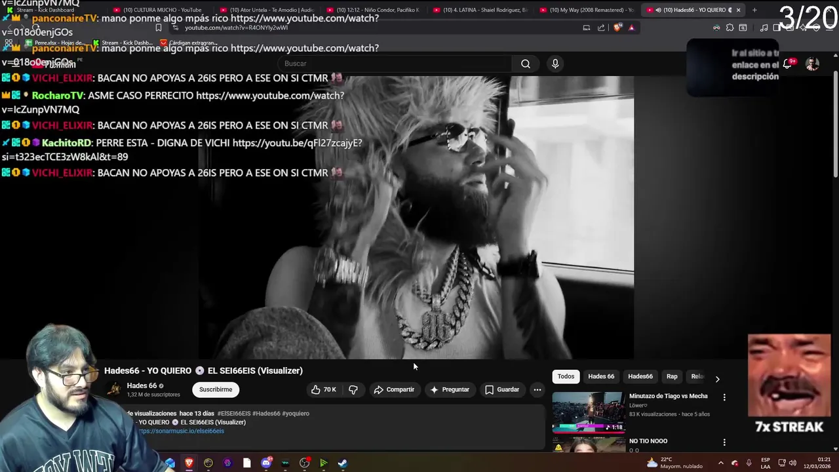Open Perre.xlsx bookmark in bookmarks bar
Image resolution: width=839 pixels, height=472 pixels.
[x=56, y=43]
